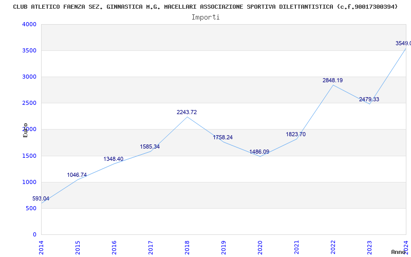Click the 2024 x-axis year label

click(406, 247)
